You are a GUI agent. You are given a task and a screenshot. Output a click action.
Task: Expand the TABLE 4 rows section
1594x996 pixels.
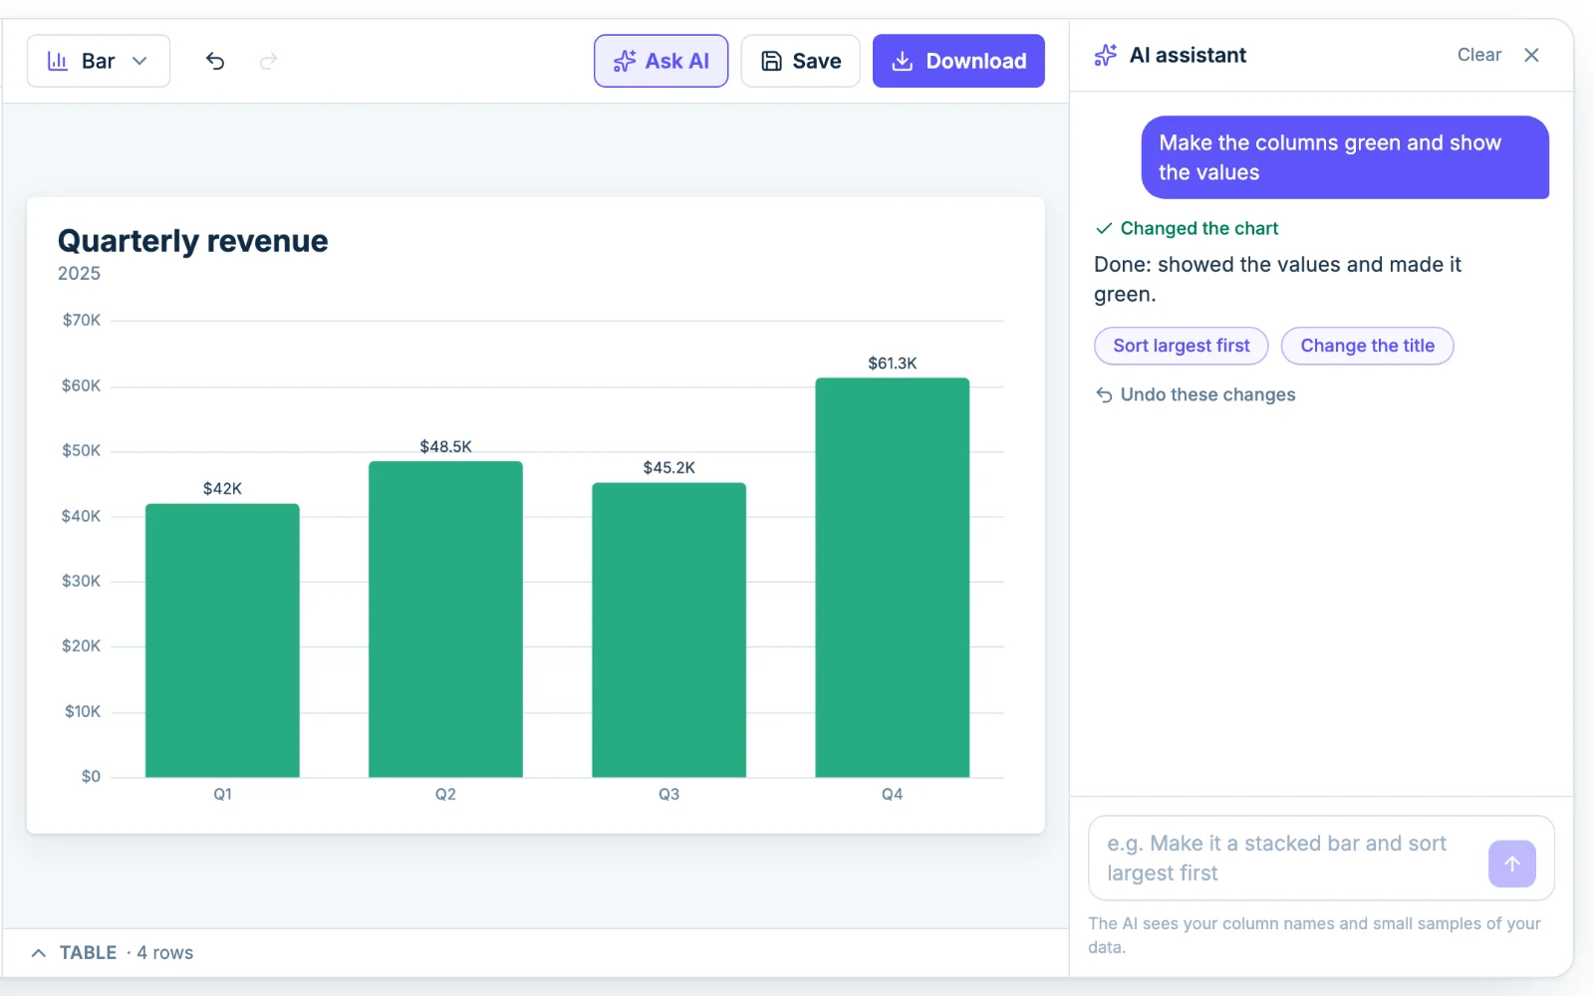coord(112,953)
